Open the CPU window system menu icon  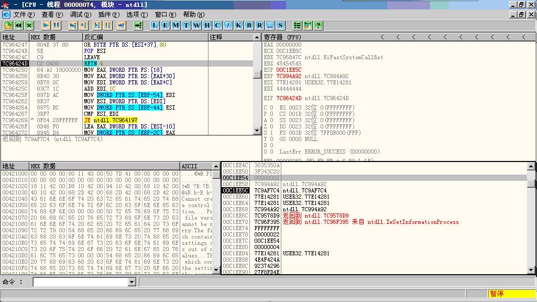(x=6, y=14)
